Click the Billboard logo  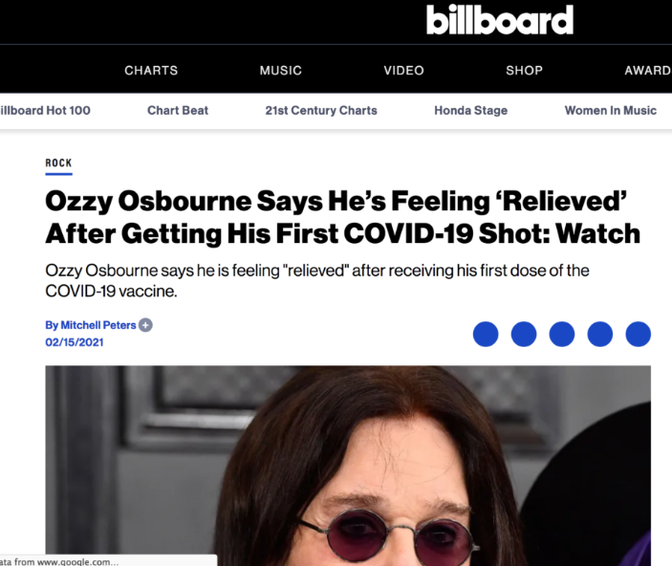tap(500, 19)
